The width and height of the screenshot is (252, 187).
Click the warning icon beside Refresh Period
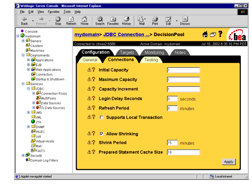point(89,108)
